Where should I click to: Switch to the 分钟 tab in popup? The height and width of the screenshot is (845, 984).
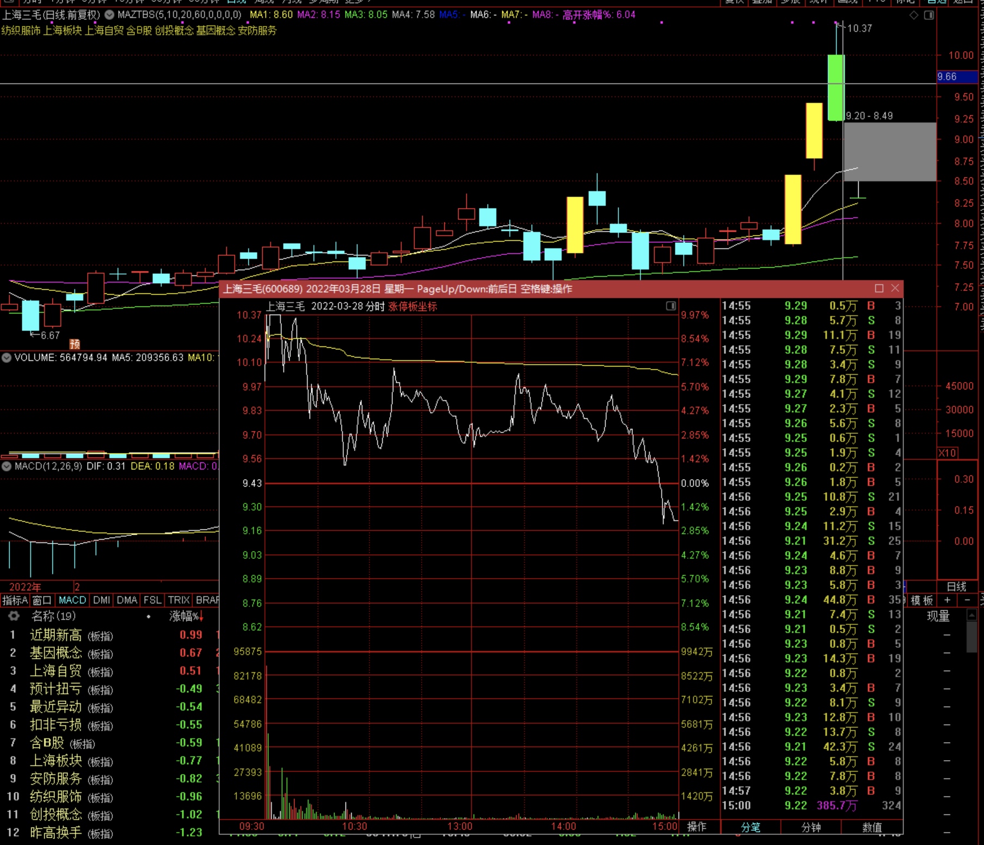tap(811, 827)
